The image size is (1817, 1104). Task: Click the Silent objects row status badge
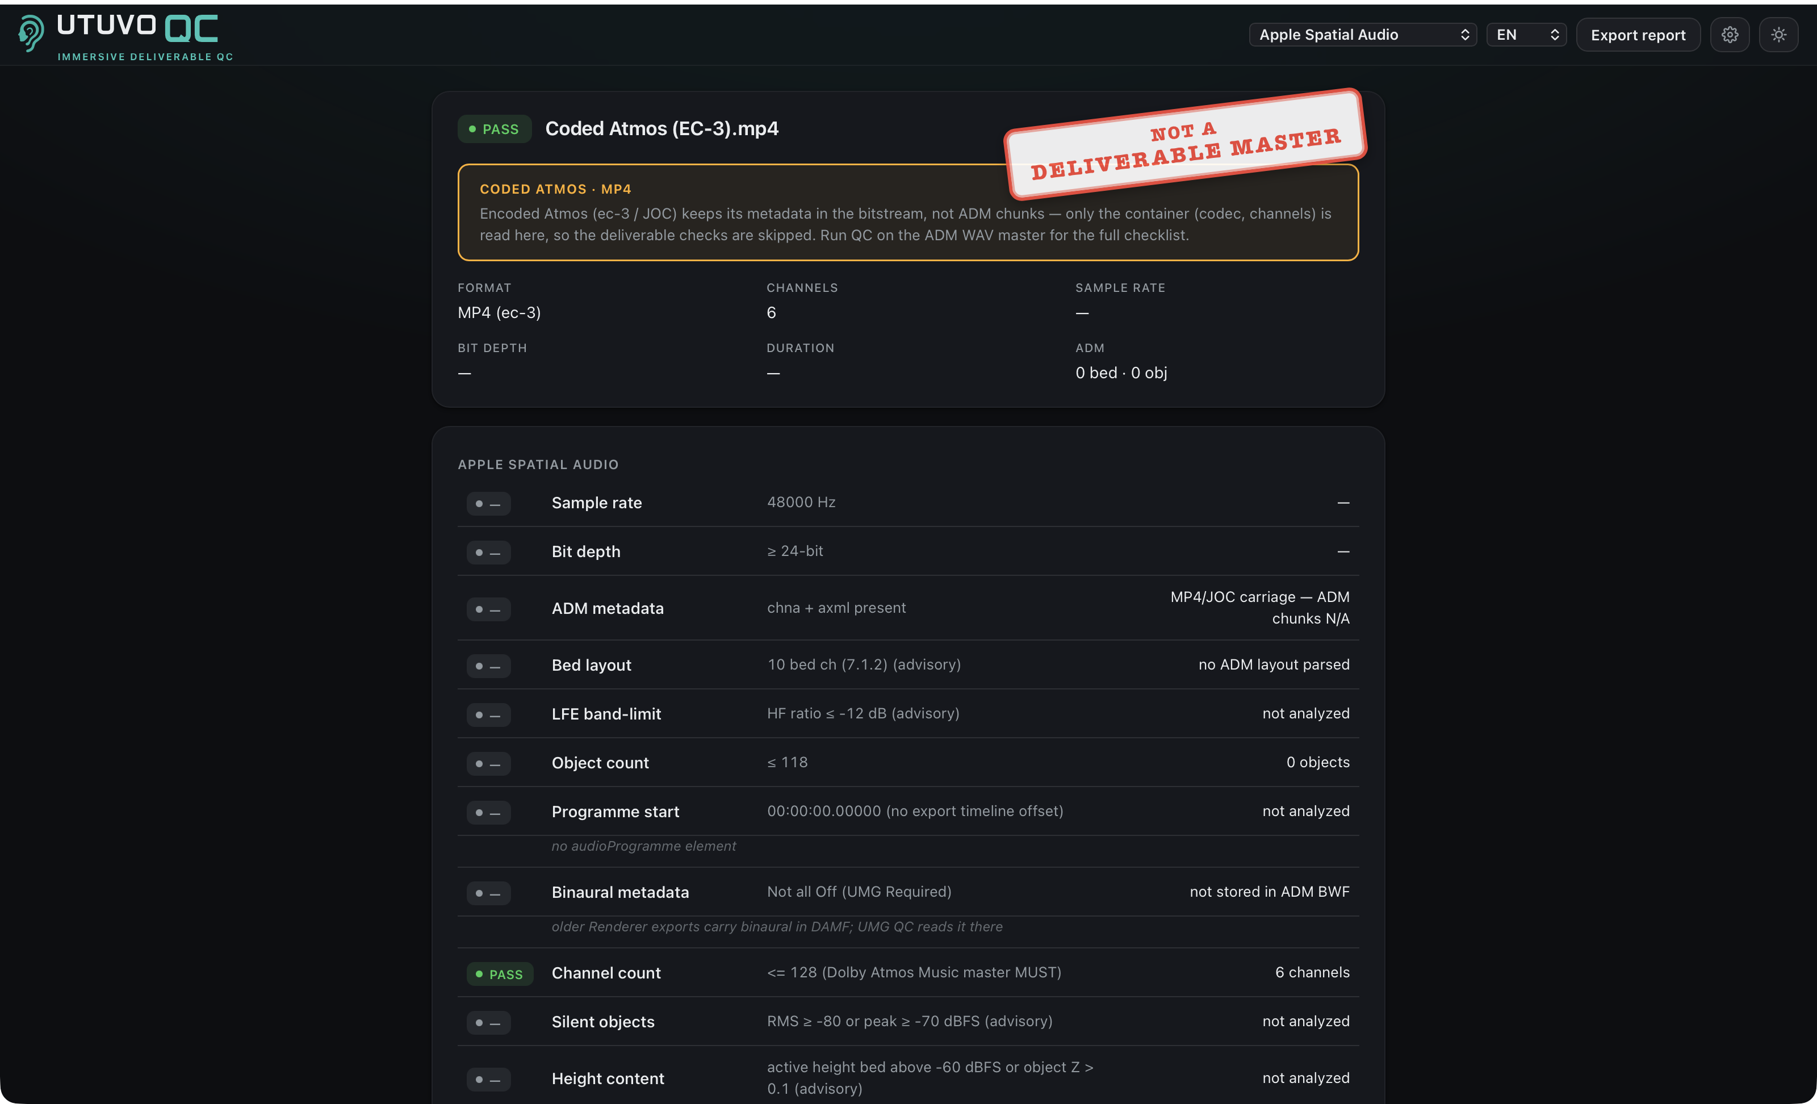coord(488,1023)
